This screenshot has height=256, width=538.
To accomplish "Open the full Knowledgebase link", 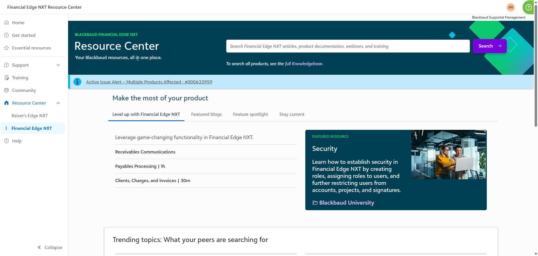I will (x=304, y=64).
